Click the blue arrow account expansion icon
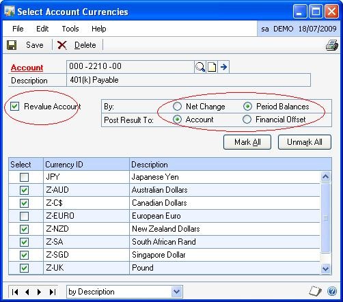 tap(223, 67)
